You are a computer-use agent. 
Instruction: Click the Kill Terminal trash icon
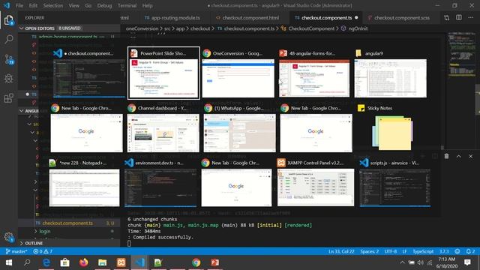447,157
